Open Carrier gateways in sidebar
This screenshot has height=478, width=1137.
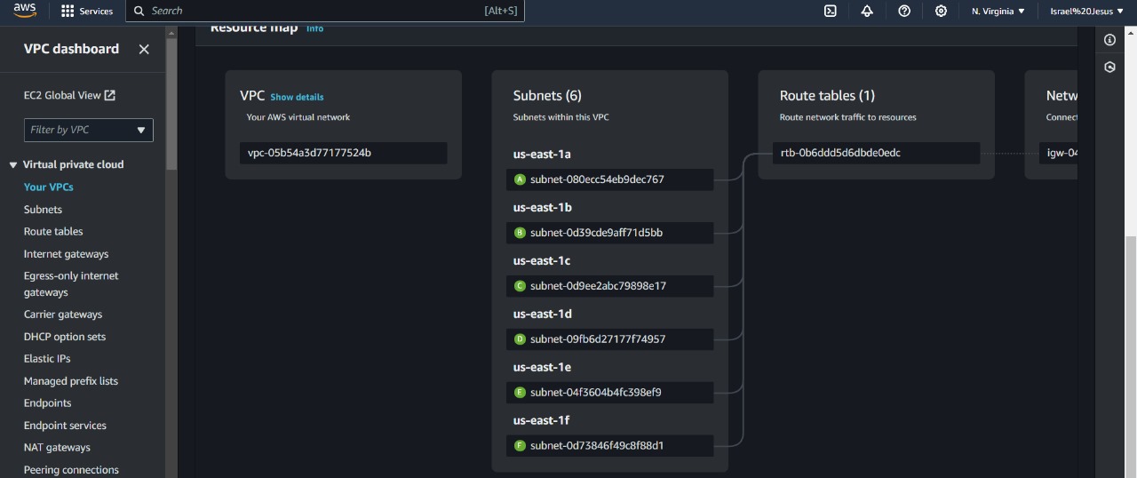pos(63,314)
